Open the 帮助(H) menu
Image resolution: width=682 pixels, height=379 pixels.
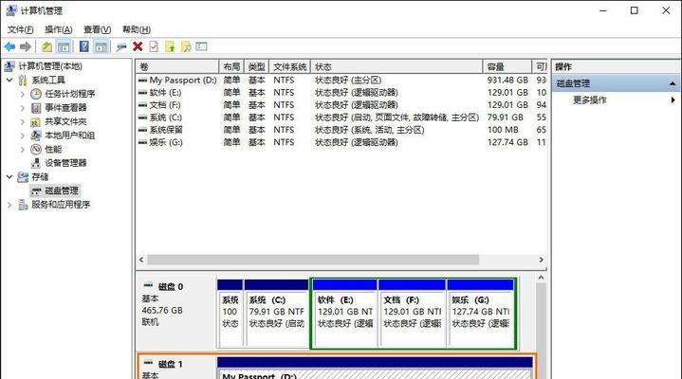coord(137,29)
